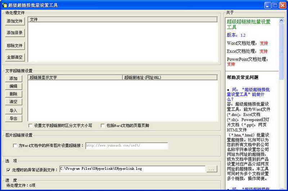Remove selected file with 移除文件
The width and height of the screenshot is (288, 191).
[x=15, y=46]
